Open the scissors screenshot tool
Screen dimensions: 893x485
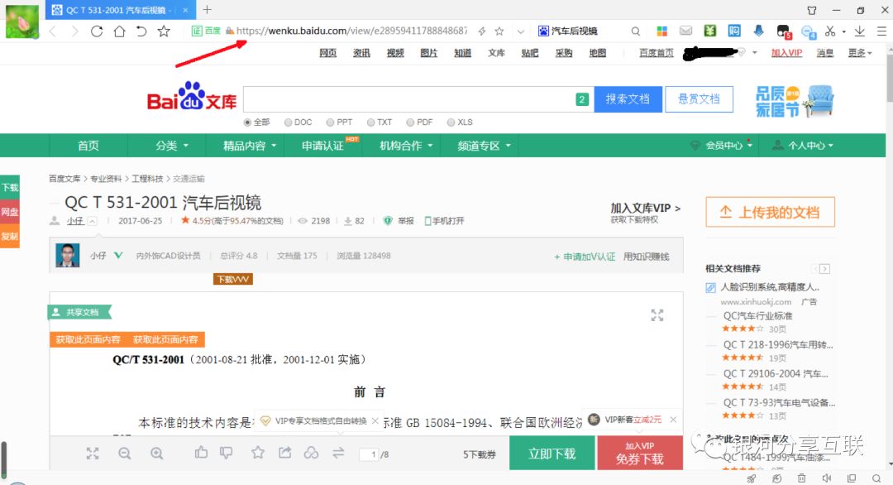830,31
